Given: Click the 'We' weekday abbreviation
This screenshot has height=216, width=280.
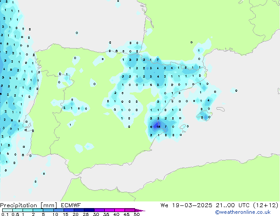Looking at the screenshot, I should (164, 205).
